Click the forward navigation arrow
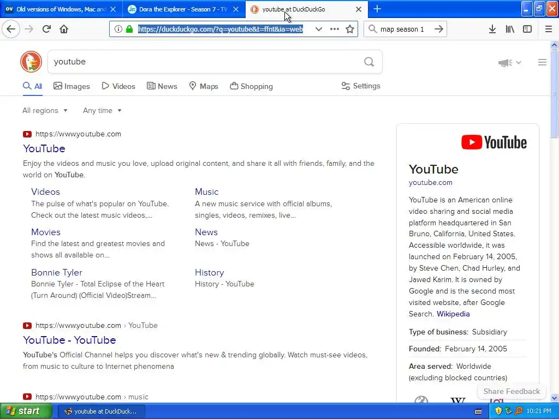Viewport: 559px width, 419px height. point(29,29)
